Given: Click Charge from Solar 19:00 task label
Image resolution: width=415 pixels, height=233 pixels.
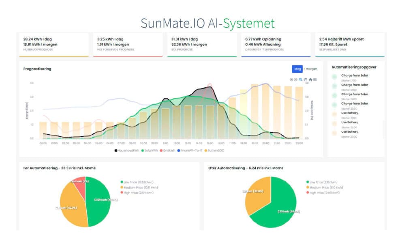Looking at the screenshot, I should pos(355,94).
